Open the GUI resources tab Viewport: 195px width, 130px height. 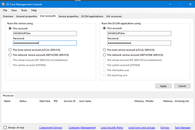(x=114, y=16)
